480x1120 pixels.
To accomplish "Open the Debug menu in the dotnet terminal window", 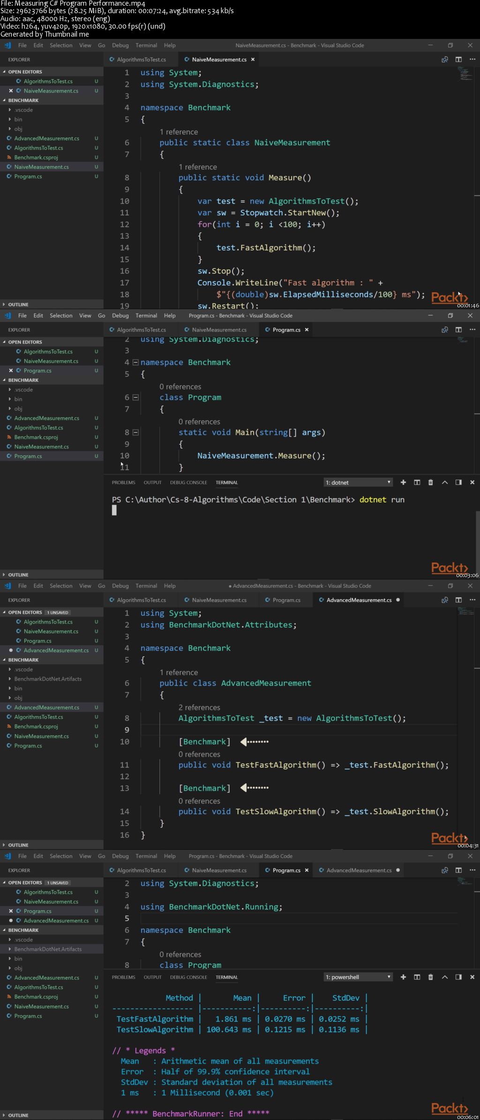I will [x=120, y=316].
